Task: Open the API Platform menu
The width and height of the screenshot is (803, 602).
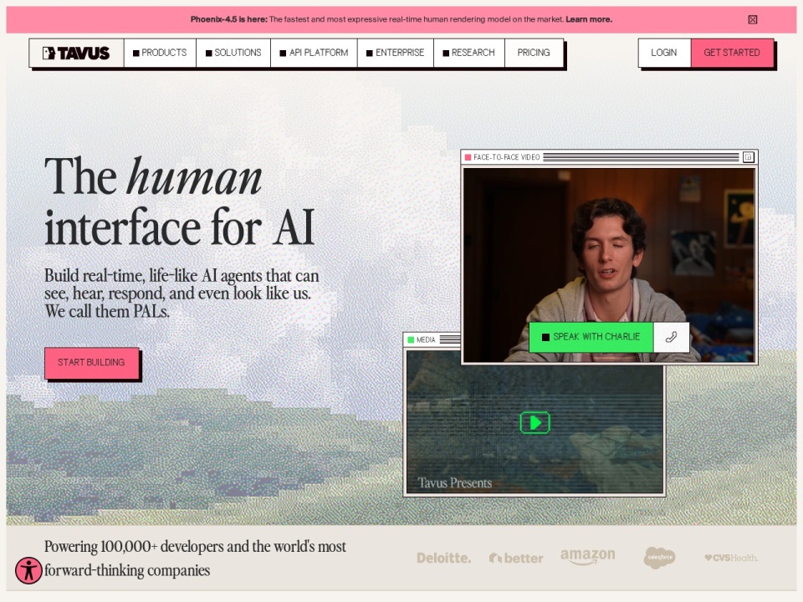Action: [x=314, y=53]
